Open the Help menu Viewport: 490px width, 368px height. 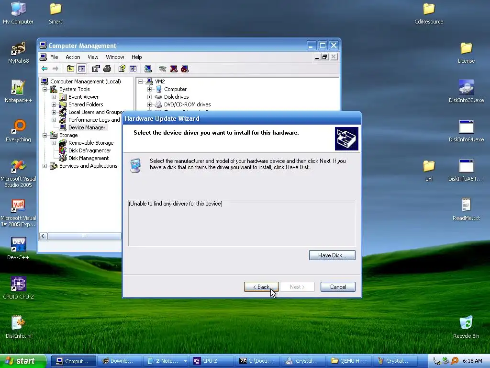point(136,57)
